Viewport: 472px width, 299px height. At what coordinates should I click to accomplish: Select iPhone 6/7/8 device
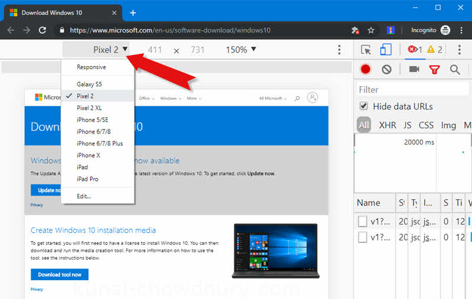click(98, 132)
